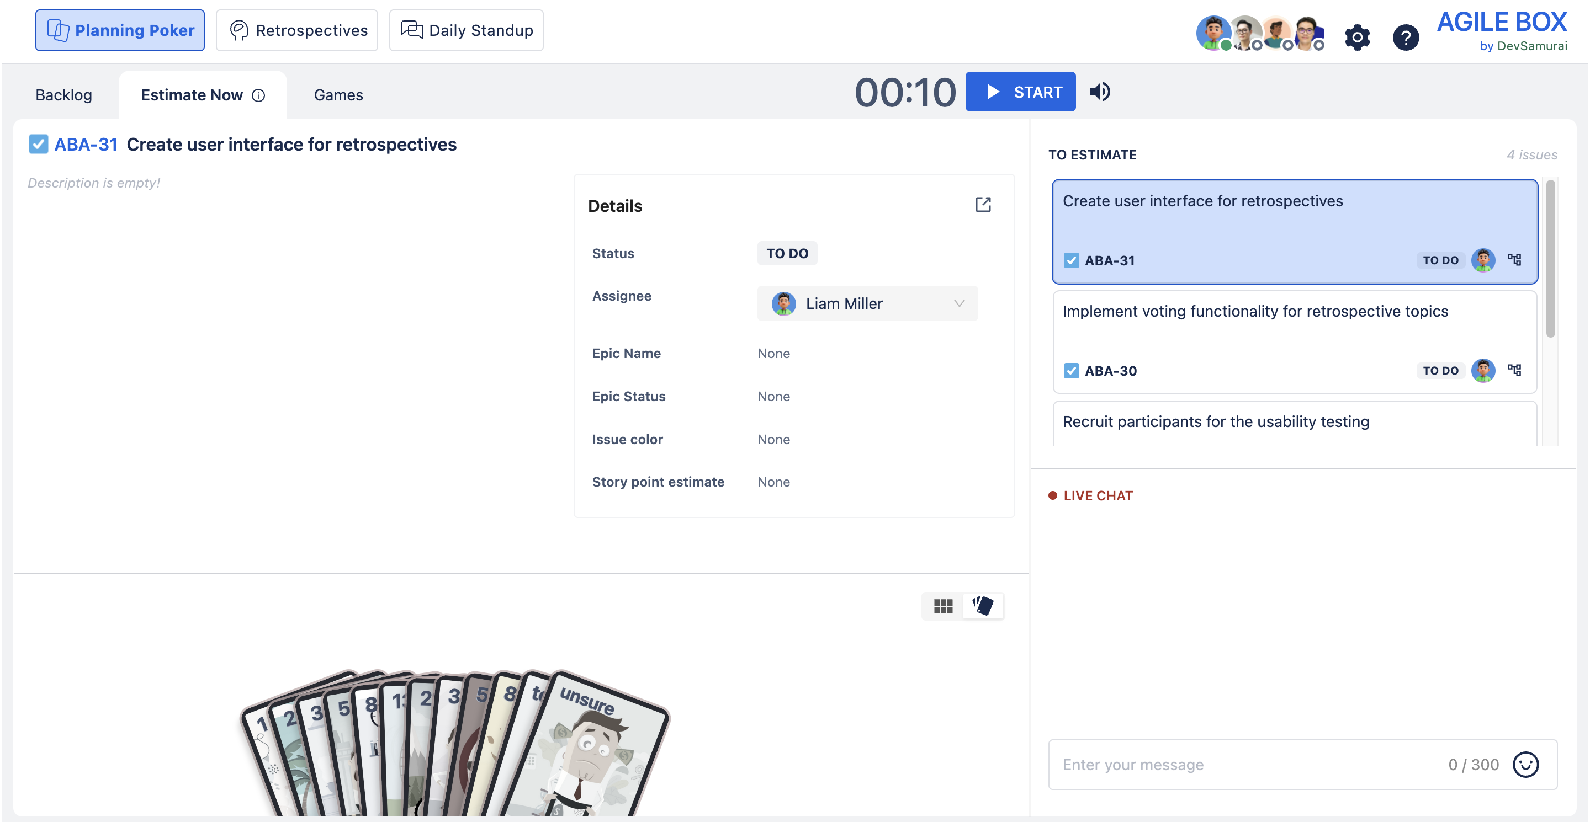Open the settings gear icon
Screen dimensions: 1590x822
point(1356,38)
